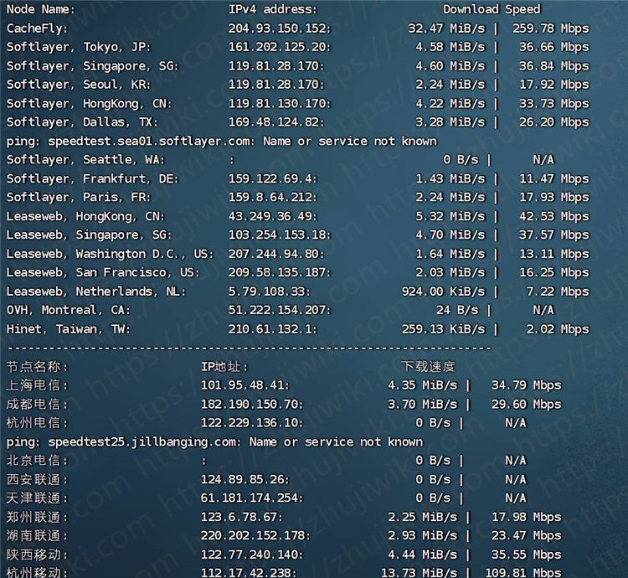Click the 'Node Name:' column header
628x578 pixels.
click(x=41, y=9)
